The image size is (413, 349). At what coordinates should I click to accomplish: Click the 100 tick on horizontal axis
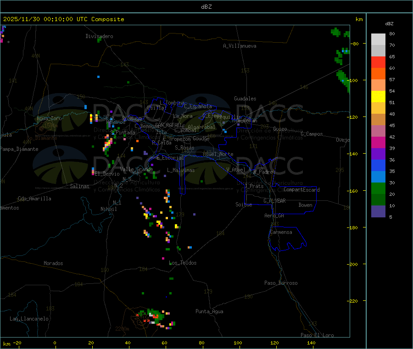point(238,343)
